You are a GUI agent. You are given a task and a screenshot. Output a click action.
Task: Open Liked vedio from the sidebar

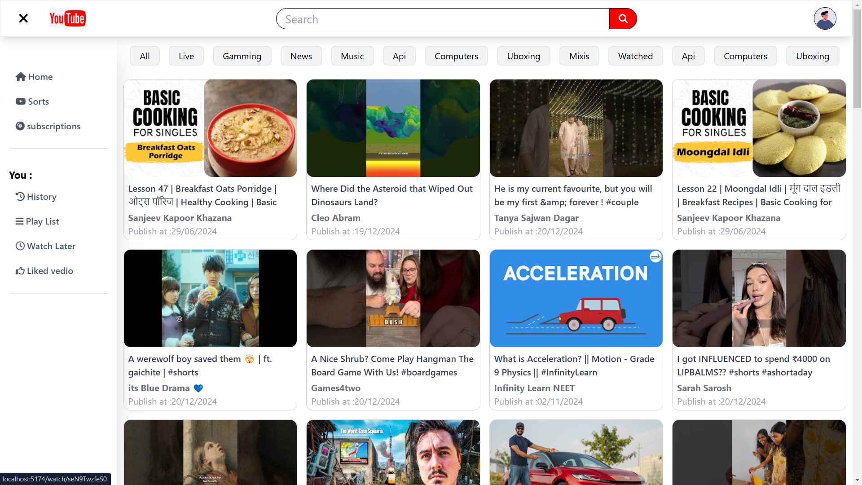pyautogui.click(x=44, y=271)
